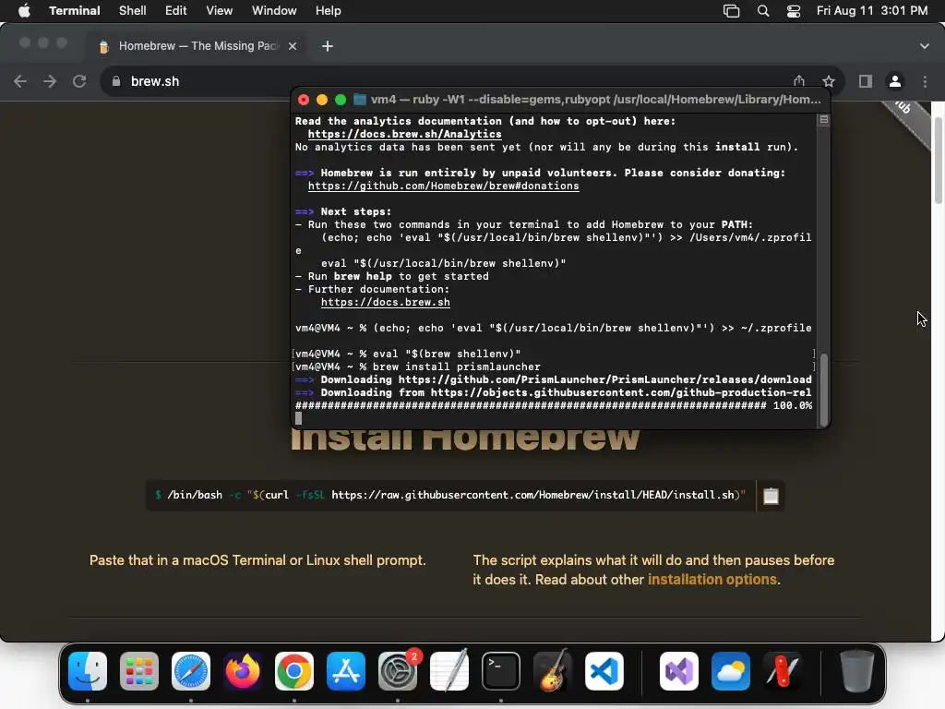Open Control Center in menu bar
Image resolution: width=945 pixels, height=709 pixels.
point(794,11)
